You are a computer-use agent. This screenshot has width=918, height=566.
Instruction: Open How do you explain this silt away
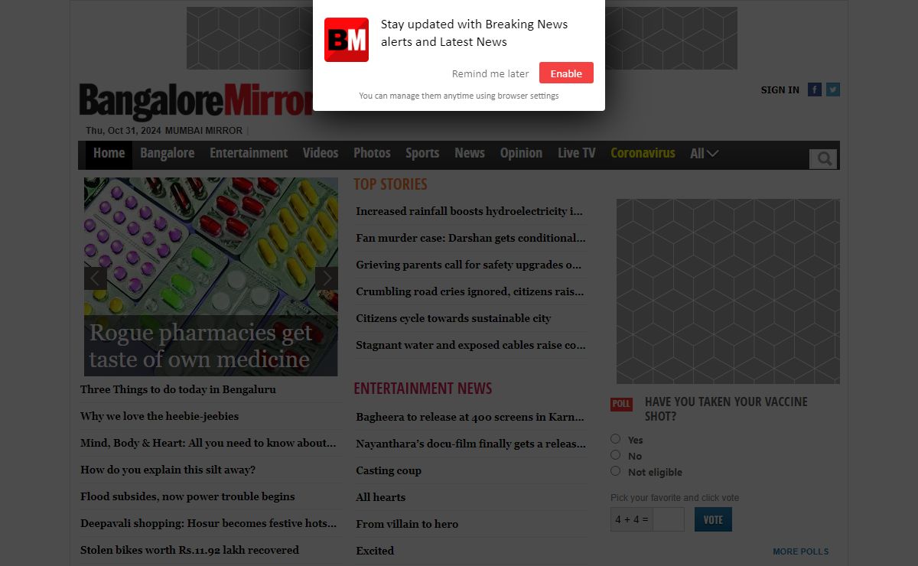coord(168,470)
